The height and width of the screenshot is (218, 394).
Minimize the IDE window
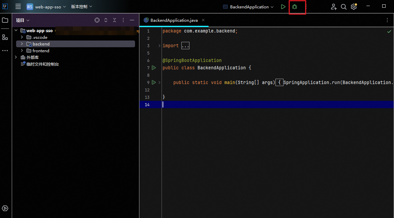(x=368, y=6)
